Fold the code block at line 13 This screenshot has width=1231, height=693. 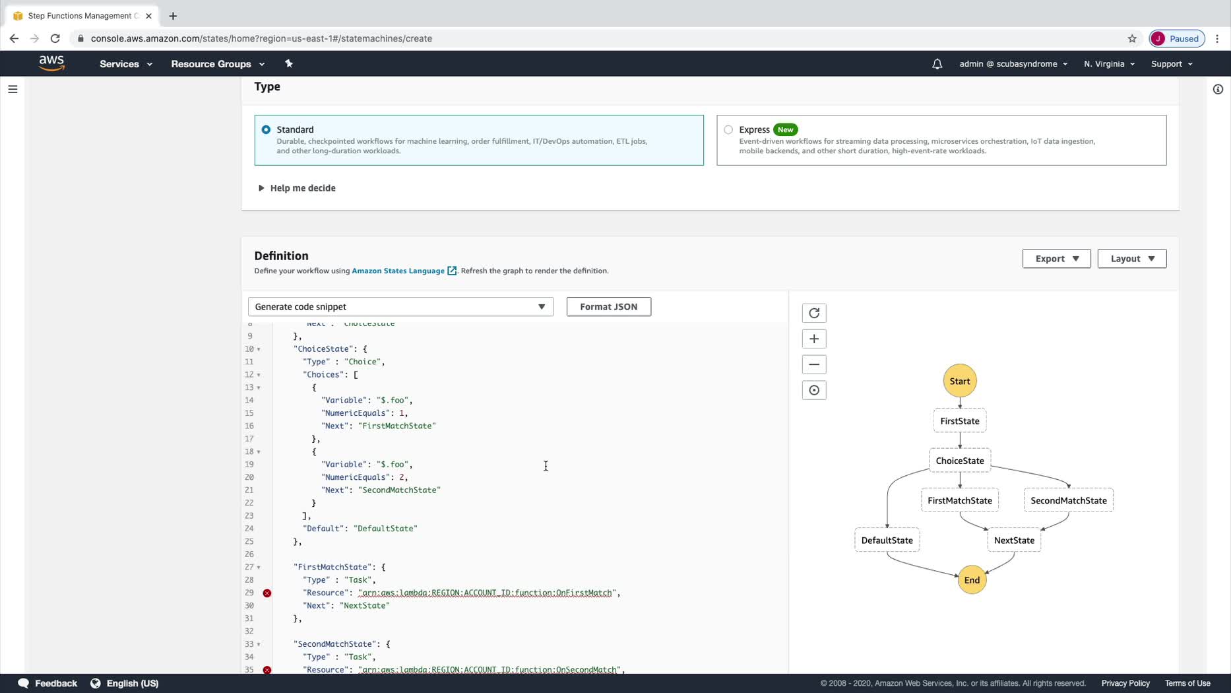[x=259, y=387]
